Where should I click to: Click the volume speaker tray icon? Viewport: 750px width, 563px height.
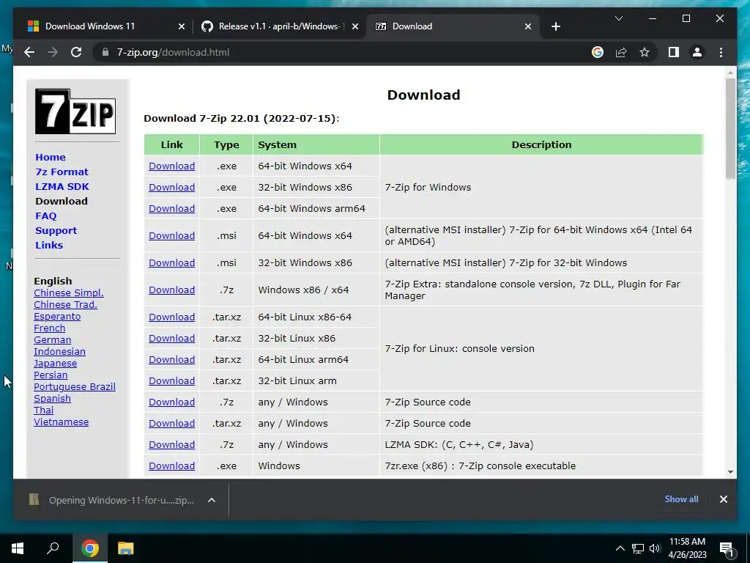click(655, 548)
